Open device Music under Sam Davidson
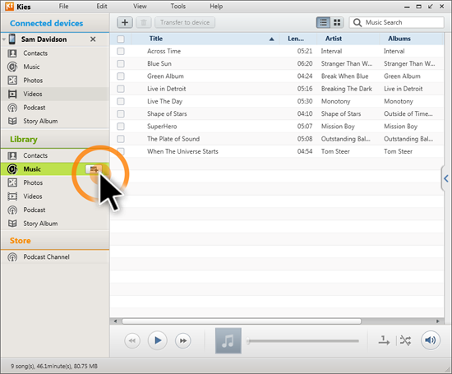Image resolution: width=452 pixels, height=374 pixels. (x=55, y=67)
